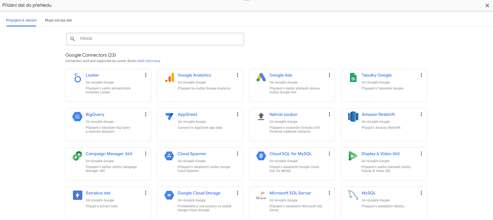Click the Nahrát soubor upload arrow icon
Viewport: 493px width, 220px height.
261,117
